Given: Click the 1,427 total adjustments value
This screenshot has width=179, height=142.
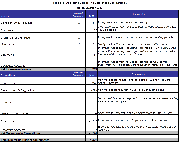Looking at the screenshot, I should coord(91,140).
